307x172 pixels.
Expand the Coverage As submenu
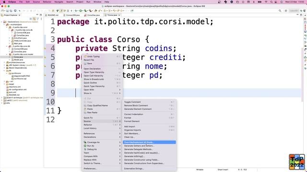(102, 142)
